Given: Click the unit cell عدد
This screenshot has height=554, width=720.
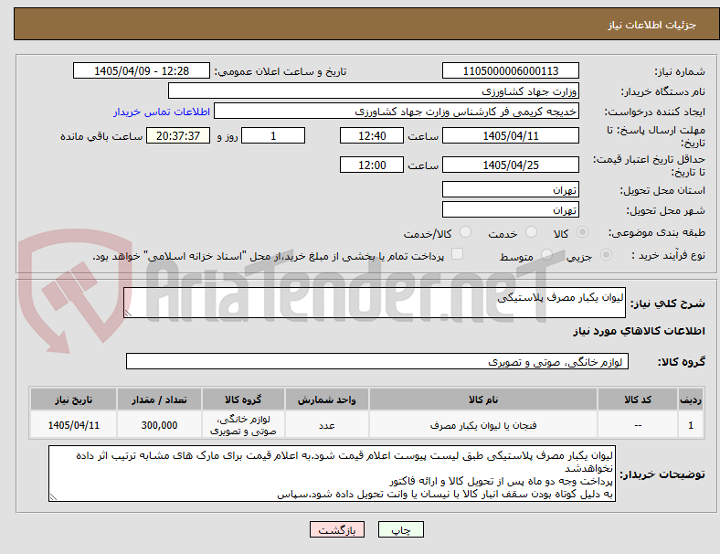Looking at the screenshot, I should 326,425.
